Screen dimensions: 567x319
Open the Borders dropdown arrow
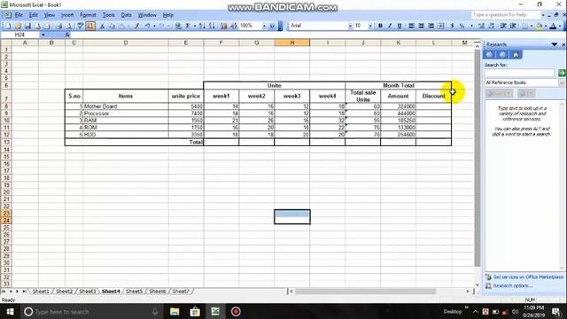click(532, 26)
